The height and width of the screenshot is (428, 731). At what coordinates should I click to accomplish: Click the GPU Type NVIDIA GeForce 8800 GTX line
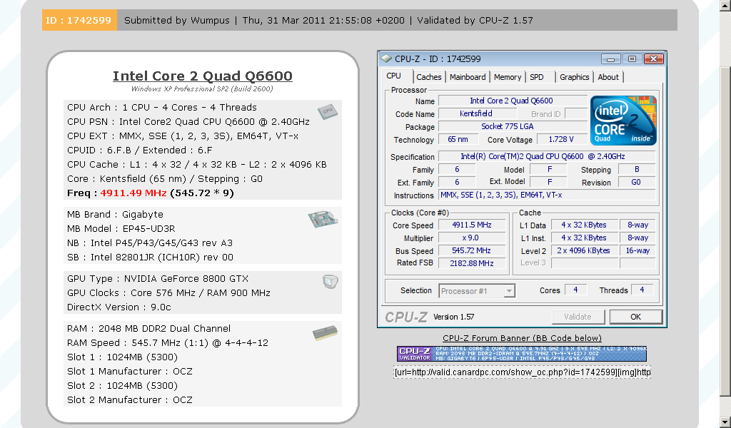pyautogui.click(x=158, y=278)
